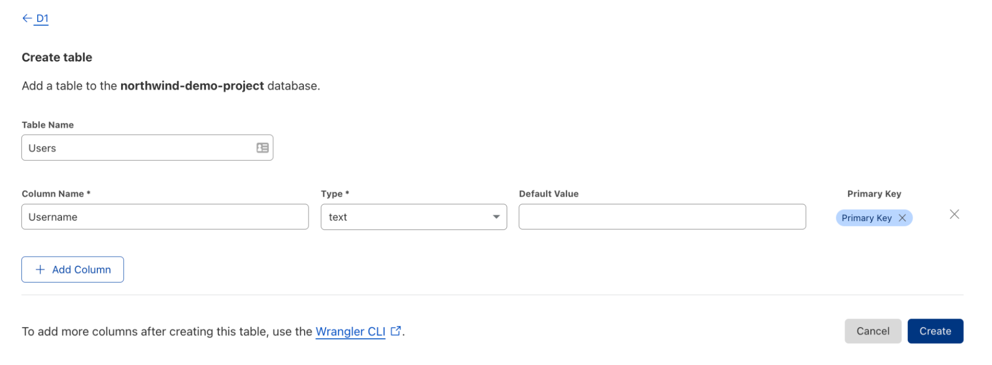
Task: Focus the Table Name field containing Users
Action: [139, 148]
